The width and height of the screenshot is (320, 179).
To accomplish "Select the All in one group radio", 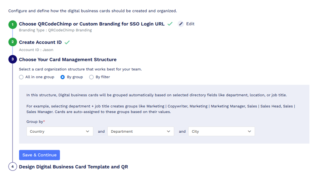I will pos(21,77).
